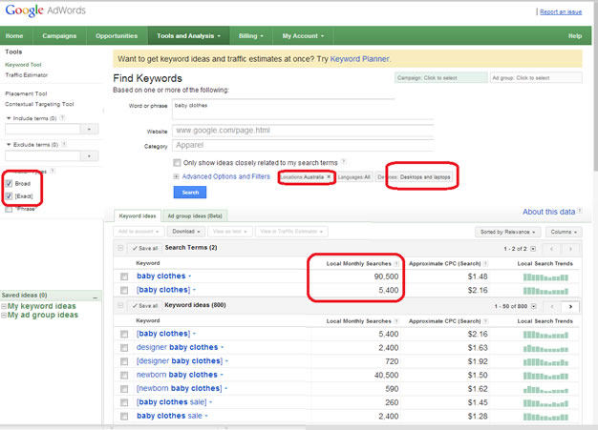Viewport: 598px width, 430px height.
Task: Click the Campaign: Click to select box
Action: pos(441,77)
